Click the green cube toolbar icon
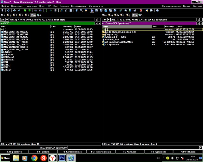 29,10
